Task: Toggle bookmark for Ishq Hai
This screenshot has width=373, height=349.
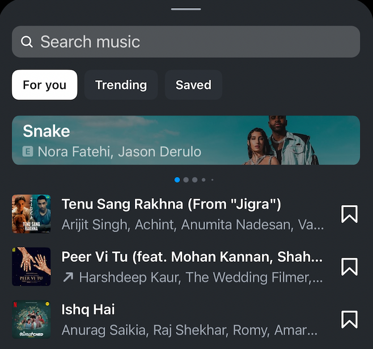Action: (349, 319)
